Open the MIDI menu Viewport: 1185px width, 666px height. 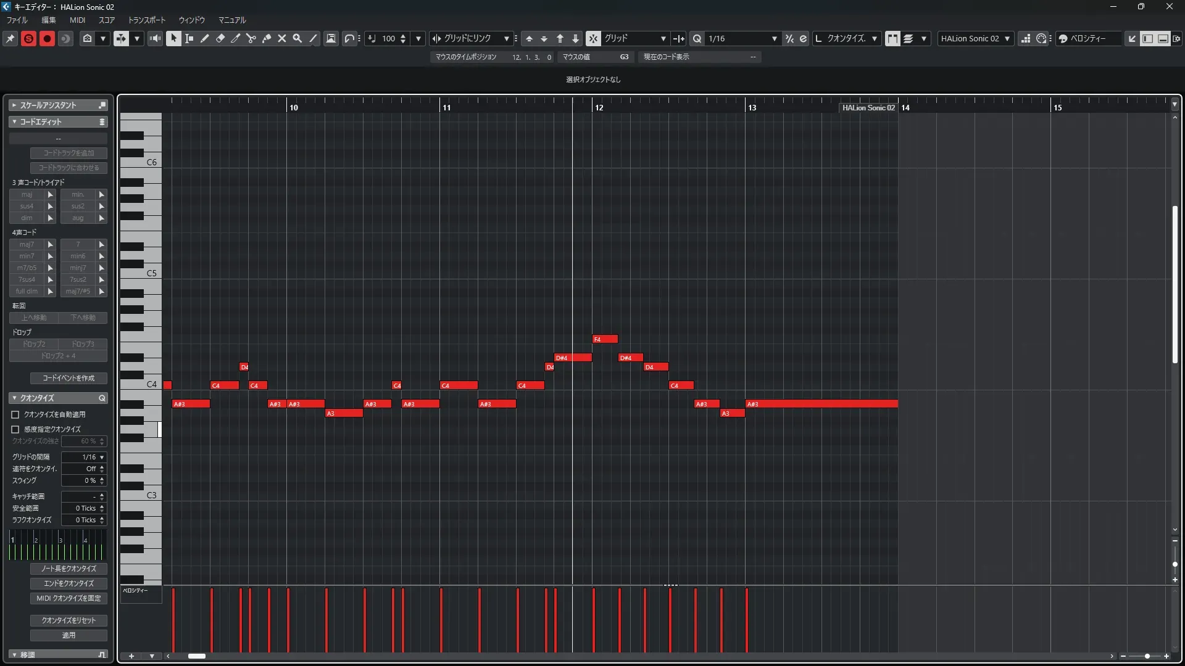77,20
